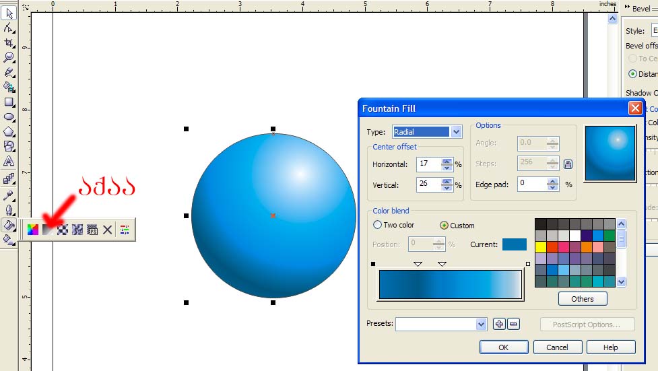Click Cancel in Fountain Fill dialog
The image size is (658, 371).
click(x=557, y=347)
